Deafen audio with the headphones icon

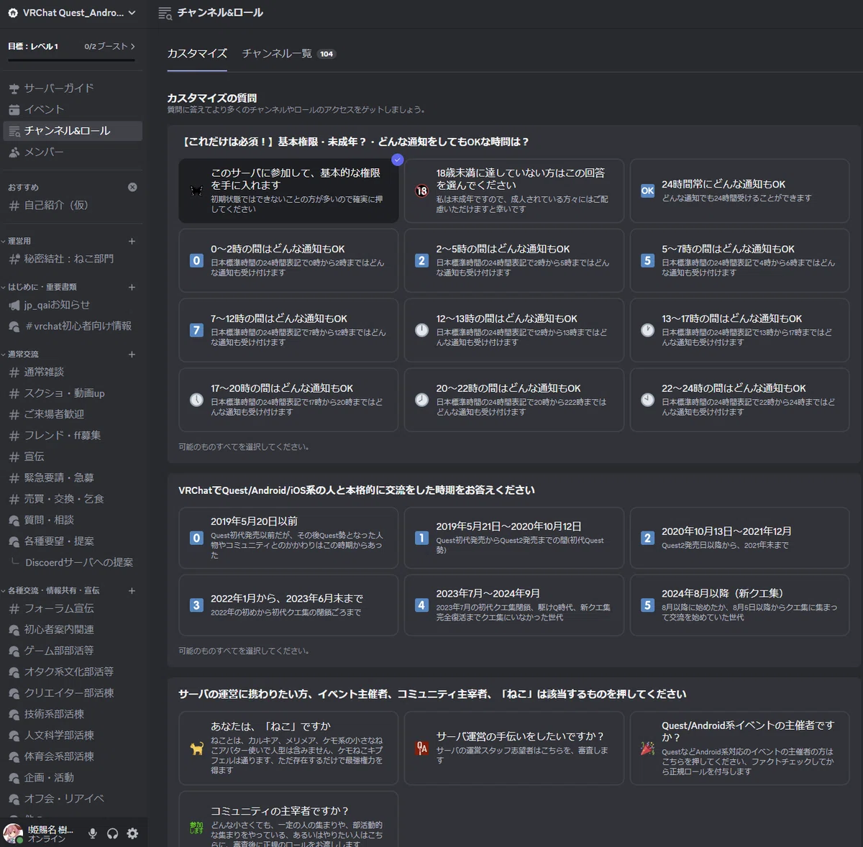(112, 833)
